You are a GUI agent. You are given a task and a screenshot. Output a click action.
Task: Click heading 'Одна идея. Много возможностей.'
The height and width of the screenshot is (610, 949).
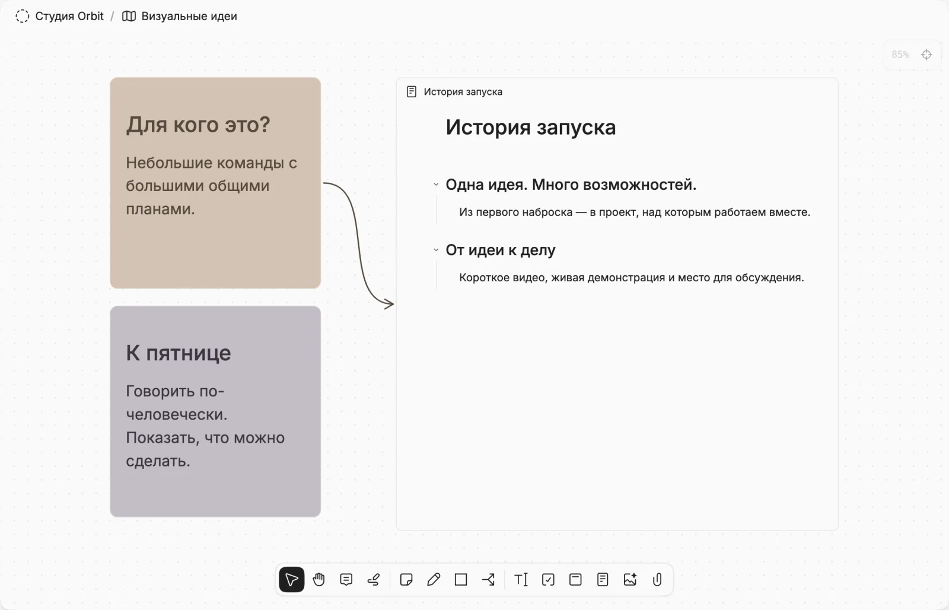tap(571, 185)
